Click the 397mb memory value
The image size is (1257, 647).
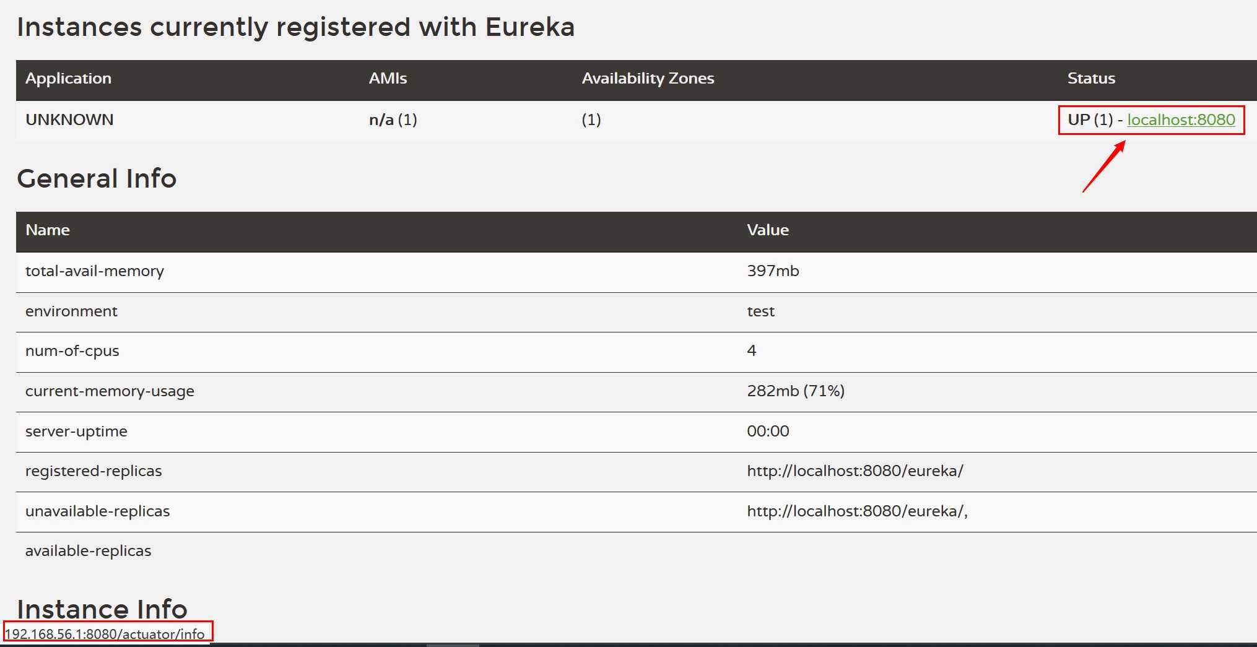[x=773, y=271]
